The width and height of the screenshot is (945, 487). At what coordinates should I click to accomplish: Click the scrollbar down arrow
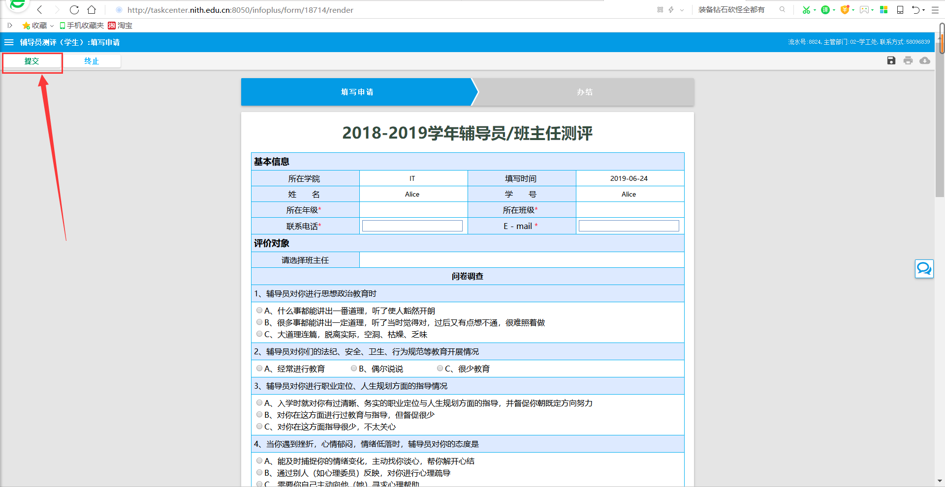(941, 481)
